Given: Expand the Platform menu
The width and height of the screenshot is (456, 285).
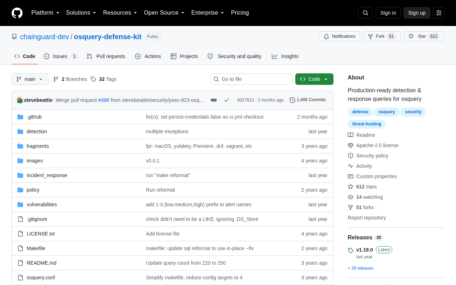Looking at the screenshot, I should tap(45, 13).
